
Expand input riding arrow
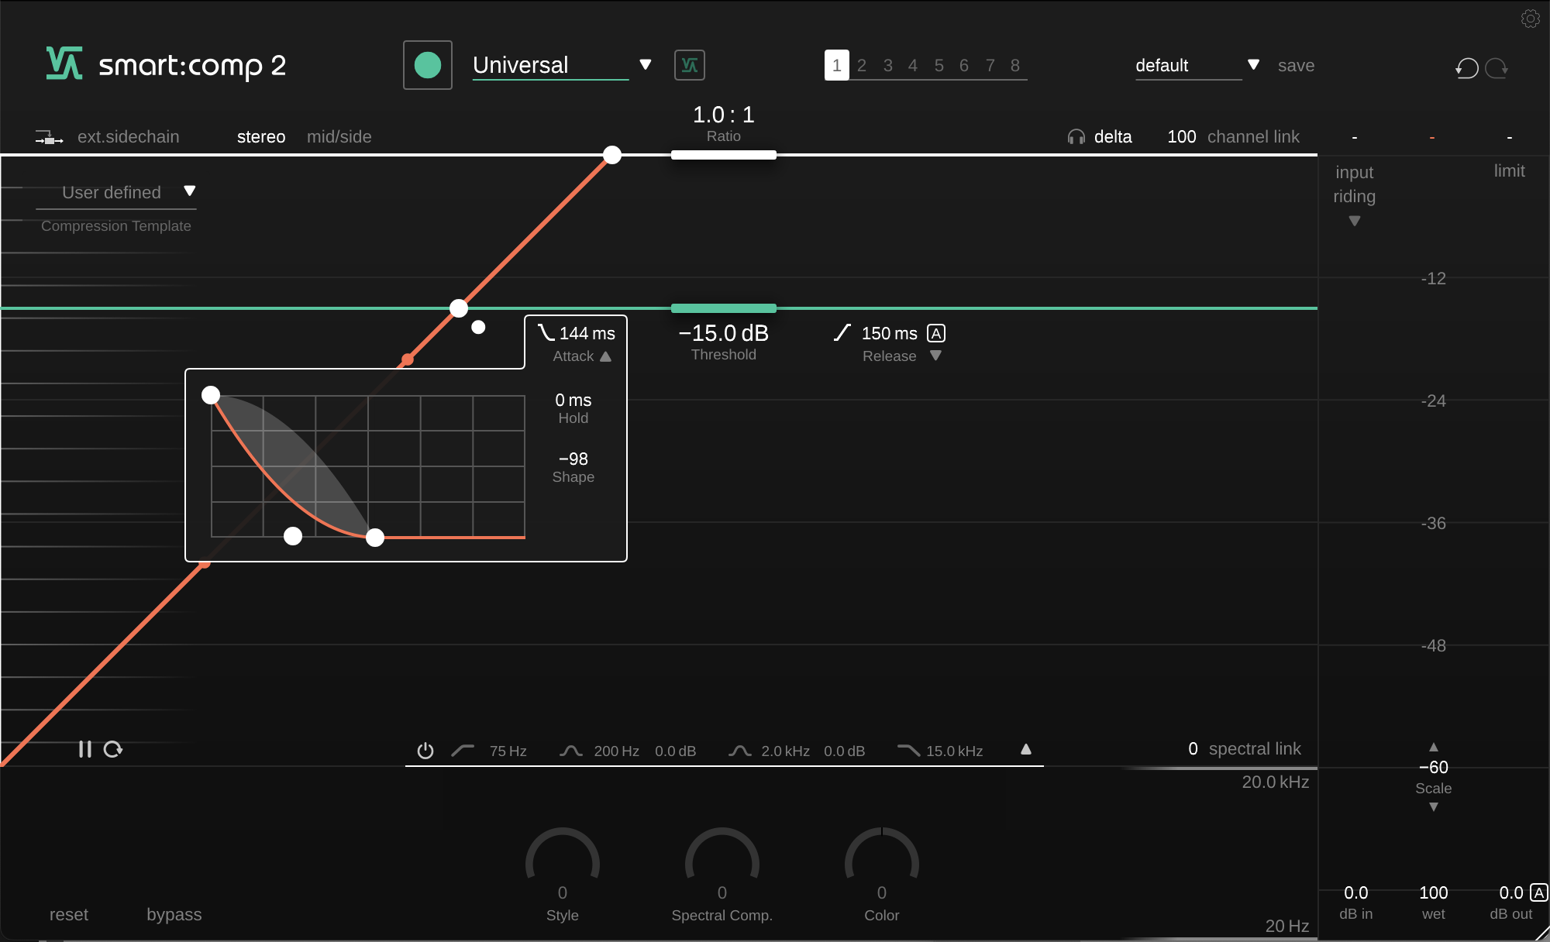click(1354, 221)
